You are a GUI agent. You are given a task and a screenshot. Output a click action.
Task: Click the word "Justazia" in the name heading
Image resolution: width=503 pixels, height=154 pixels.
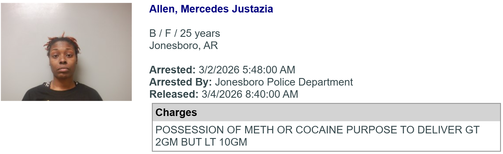click(252, 9)
